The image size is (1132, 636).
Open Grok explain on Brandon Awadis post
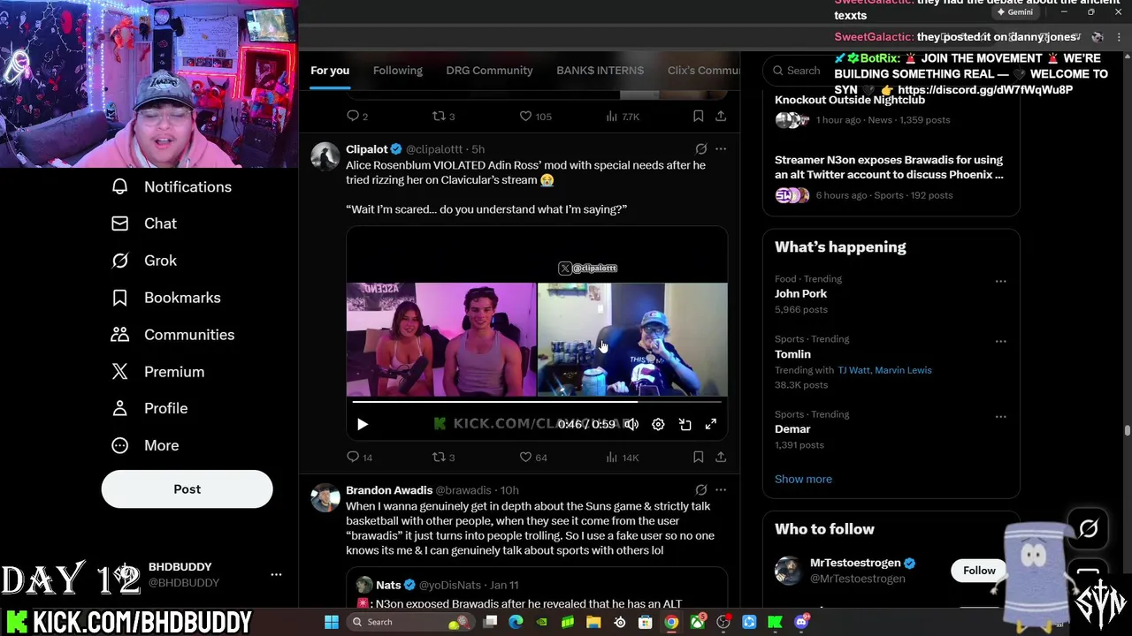pos(700,490)
